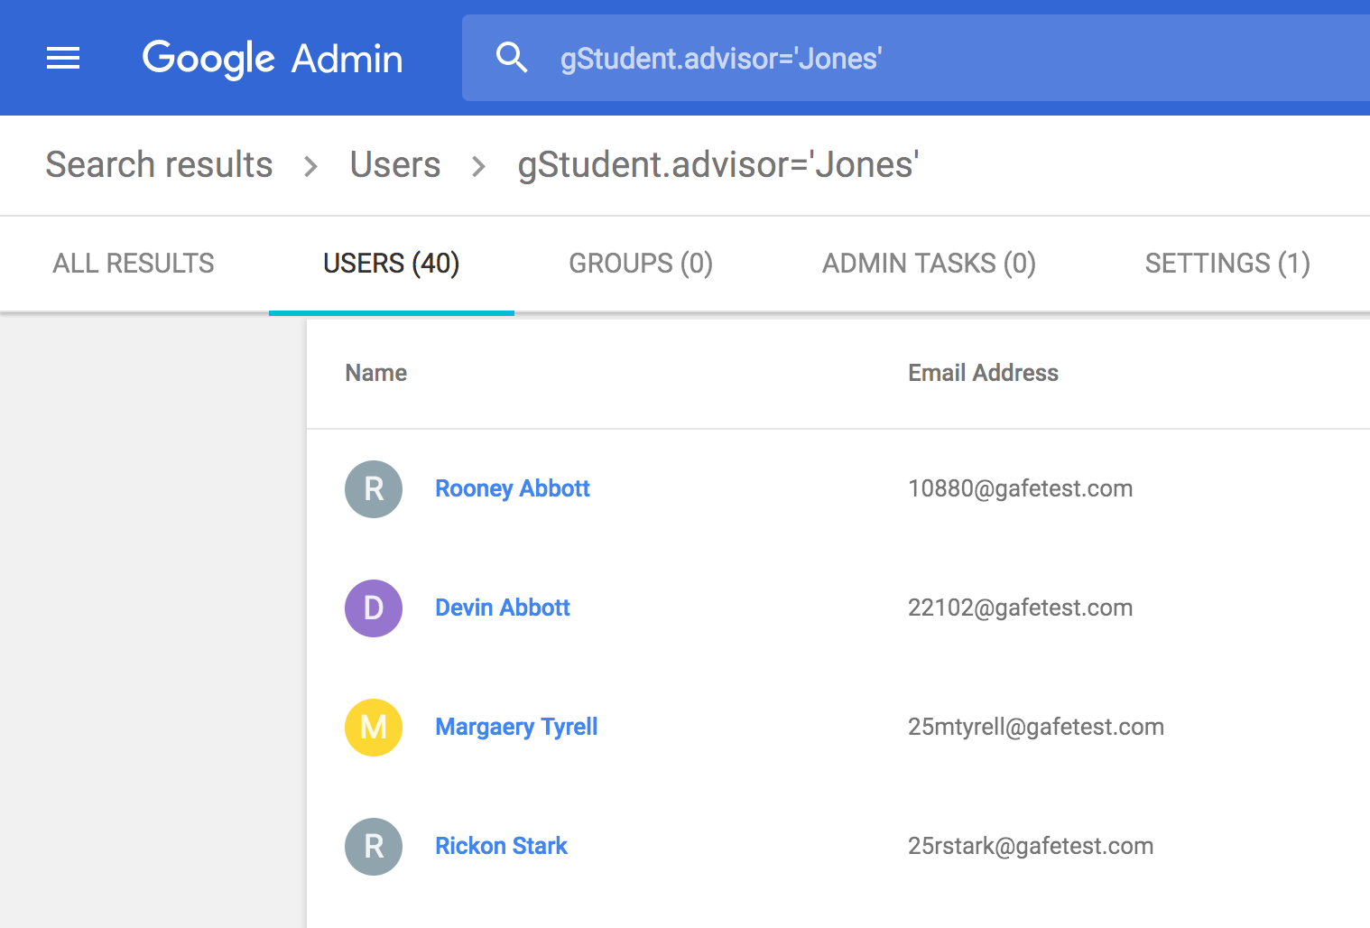Click the Google Admin logo
This screenshot has width=1370, height=928.
pyautogui.click(x=272, y=59)
